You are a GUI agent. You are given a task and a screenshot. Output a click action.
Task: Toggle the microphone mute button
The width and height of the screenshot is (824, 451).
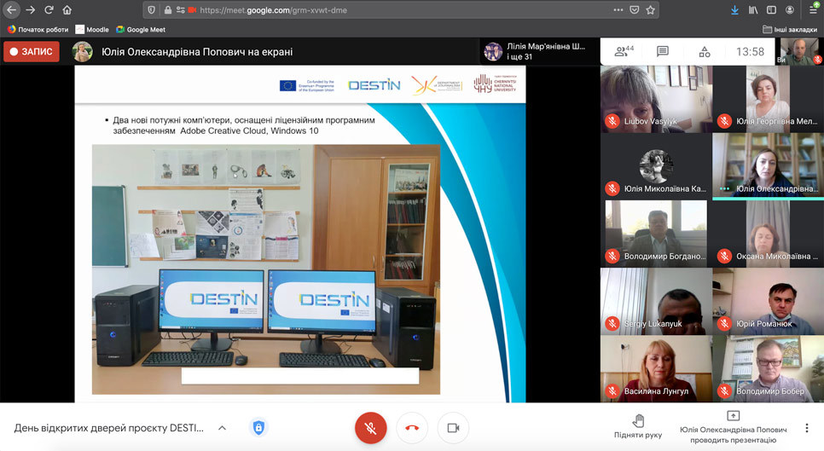point(370,428)
